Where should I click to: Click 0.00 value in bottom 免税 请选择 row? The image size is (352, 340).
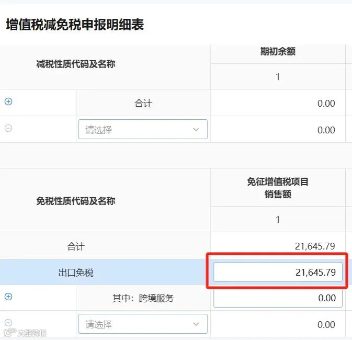pyautogui.click(x=326, y=324)
